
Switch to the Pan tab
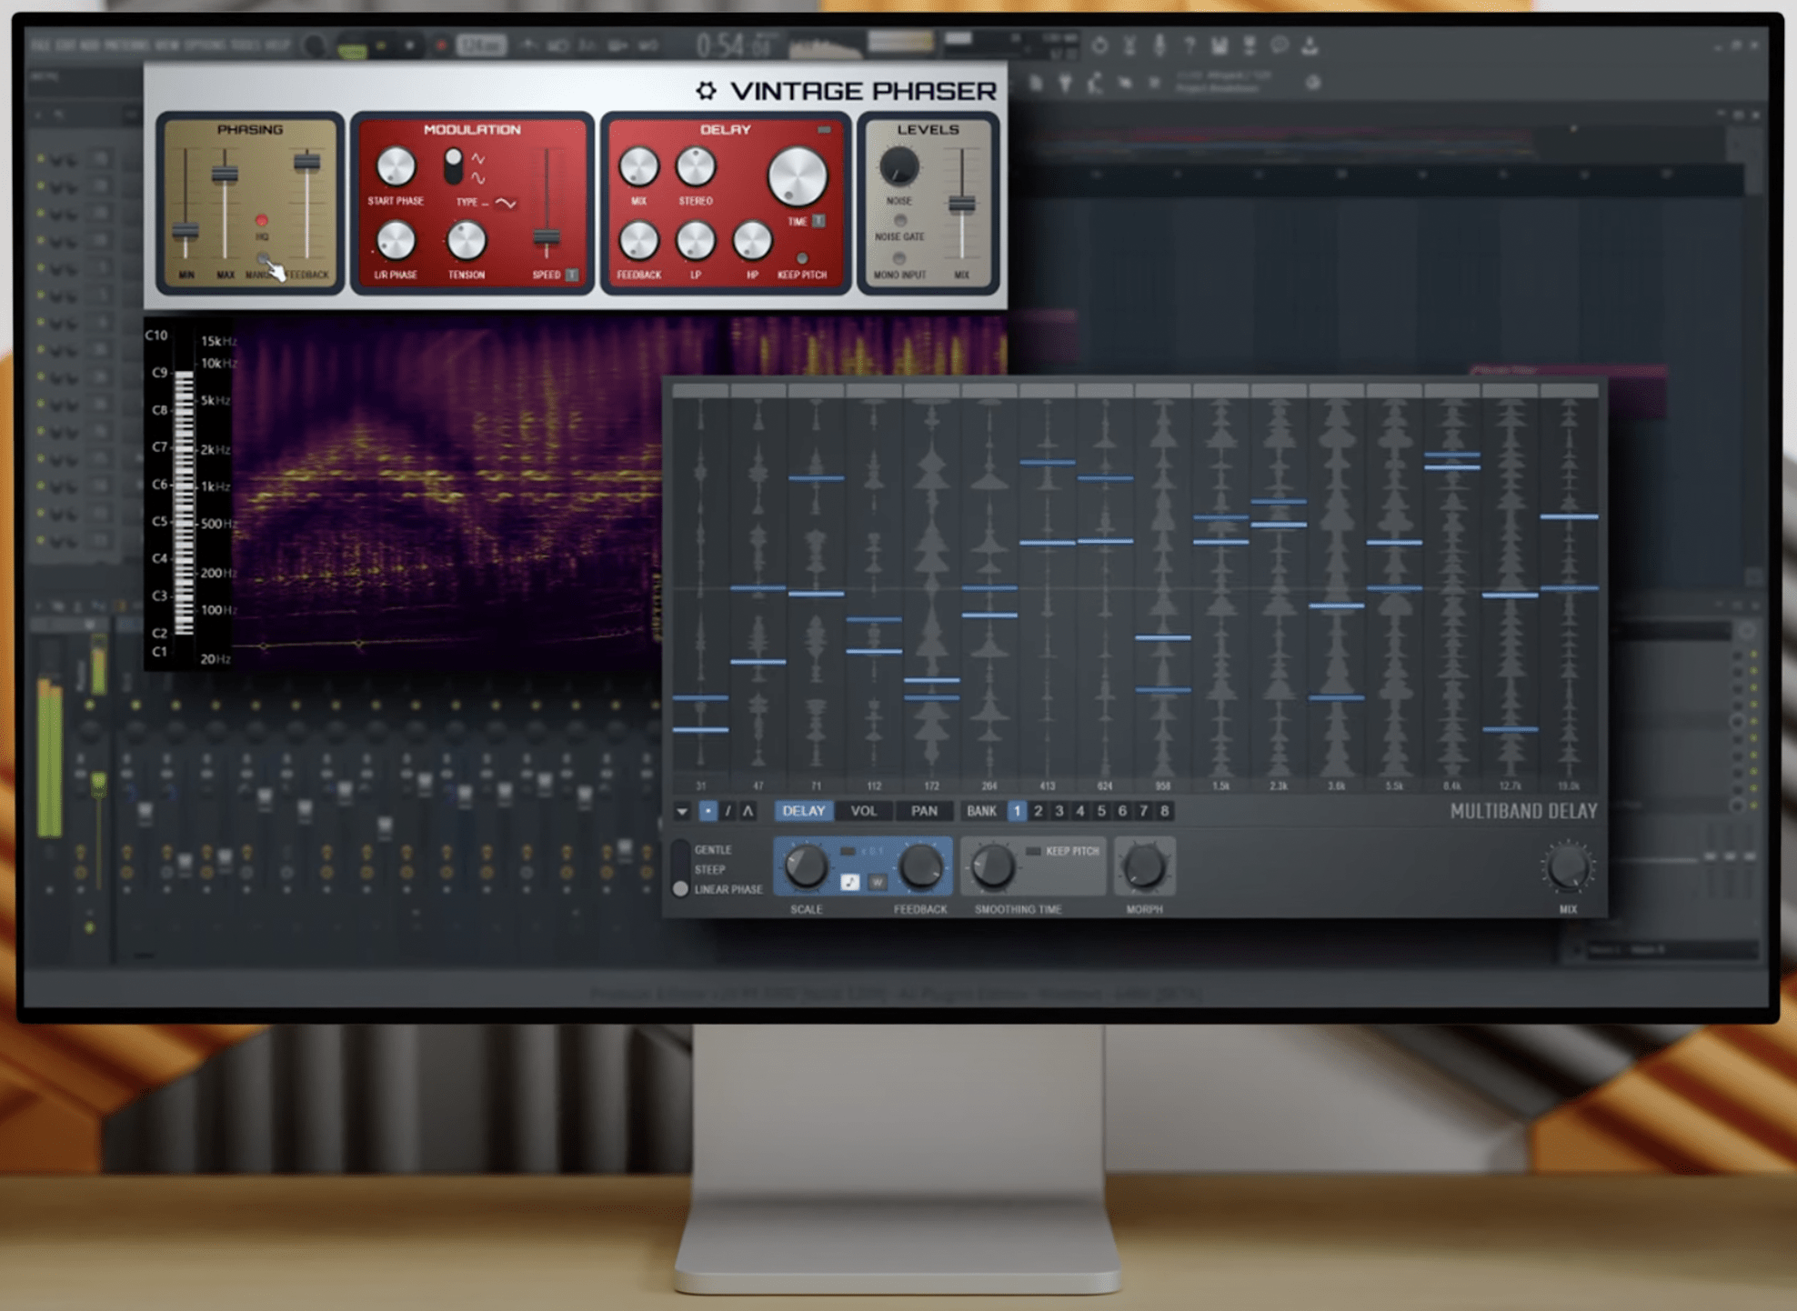[925, 811]
